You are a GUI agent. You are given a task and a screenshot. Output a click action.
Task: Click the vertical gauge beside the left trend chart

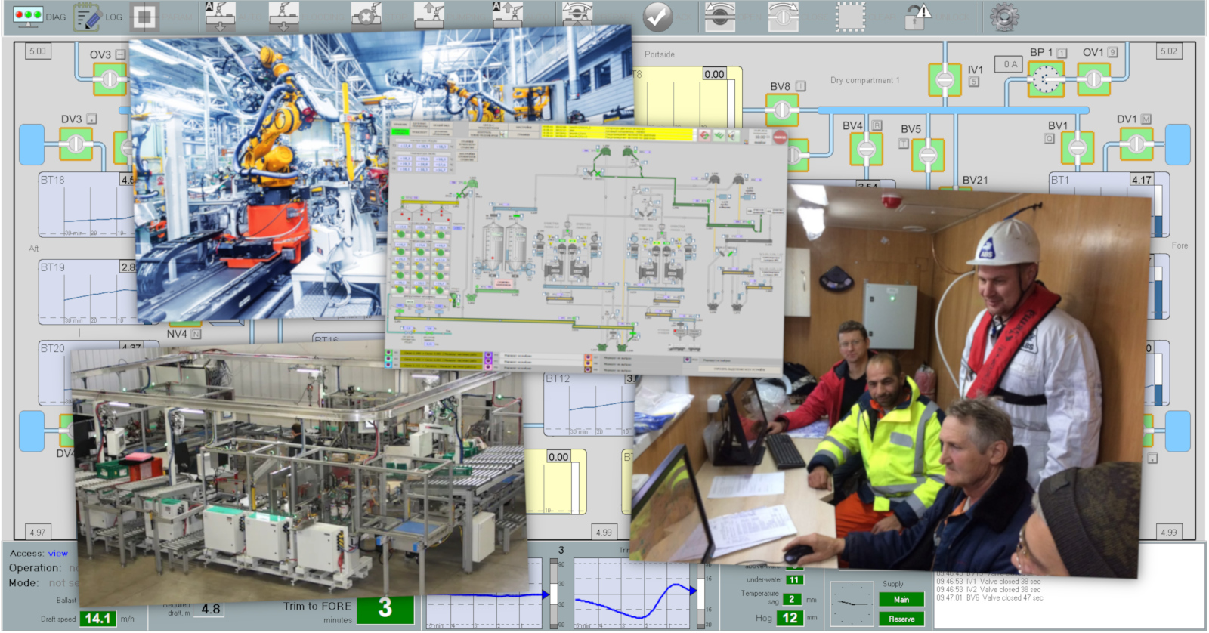[554, 593]
